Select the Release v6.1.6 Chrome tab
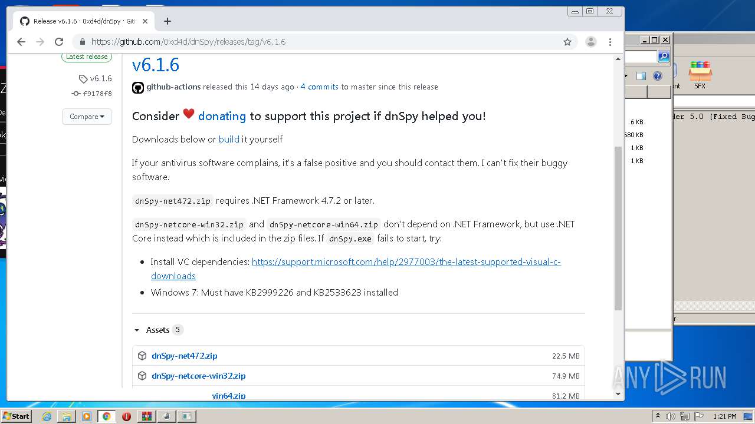The width and height of the screenshot is (755, 424). [x=83, y=21]
